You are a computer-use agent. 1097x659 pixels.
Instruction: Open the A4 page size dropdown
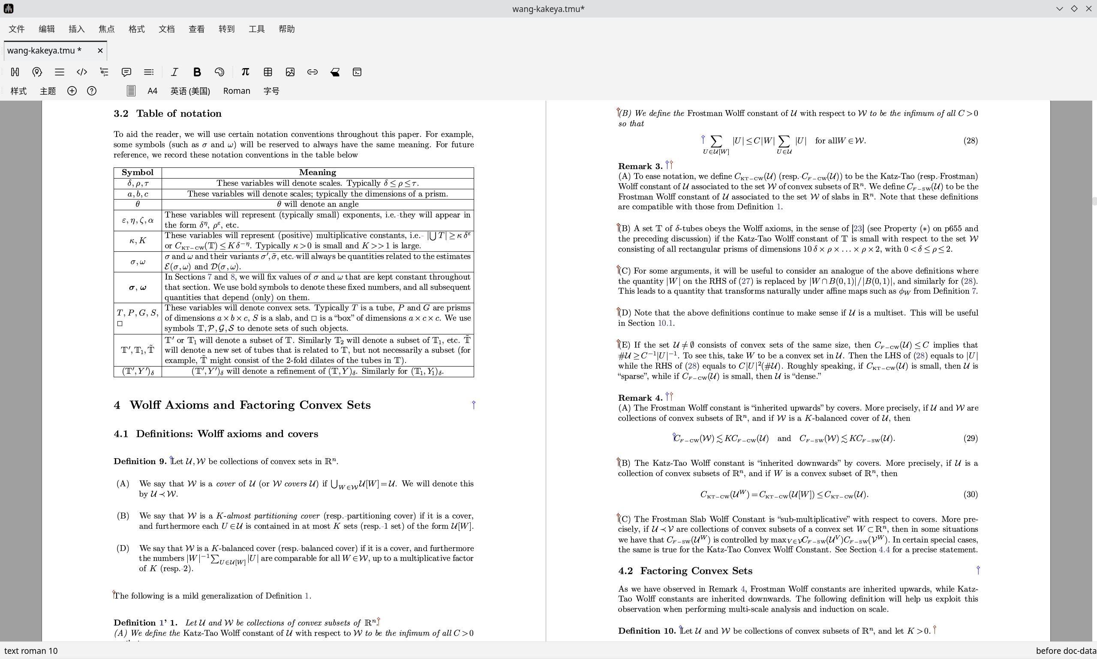[x=152, y=91]
